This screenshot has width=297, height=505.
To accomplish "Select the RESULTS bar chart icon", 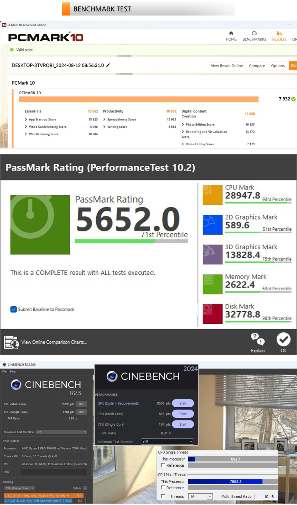I will click(x=279, y=33).
